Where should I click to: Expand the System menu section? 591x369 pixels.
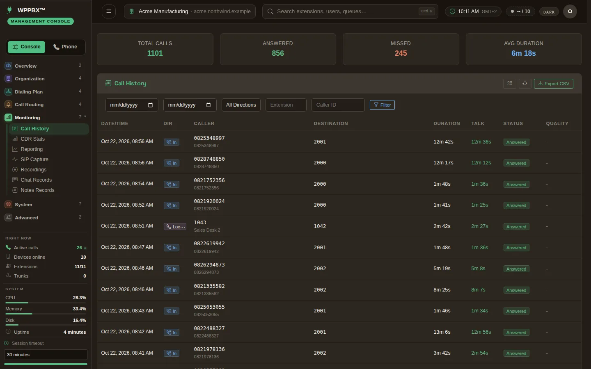tap(46, 205)
